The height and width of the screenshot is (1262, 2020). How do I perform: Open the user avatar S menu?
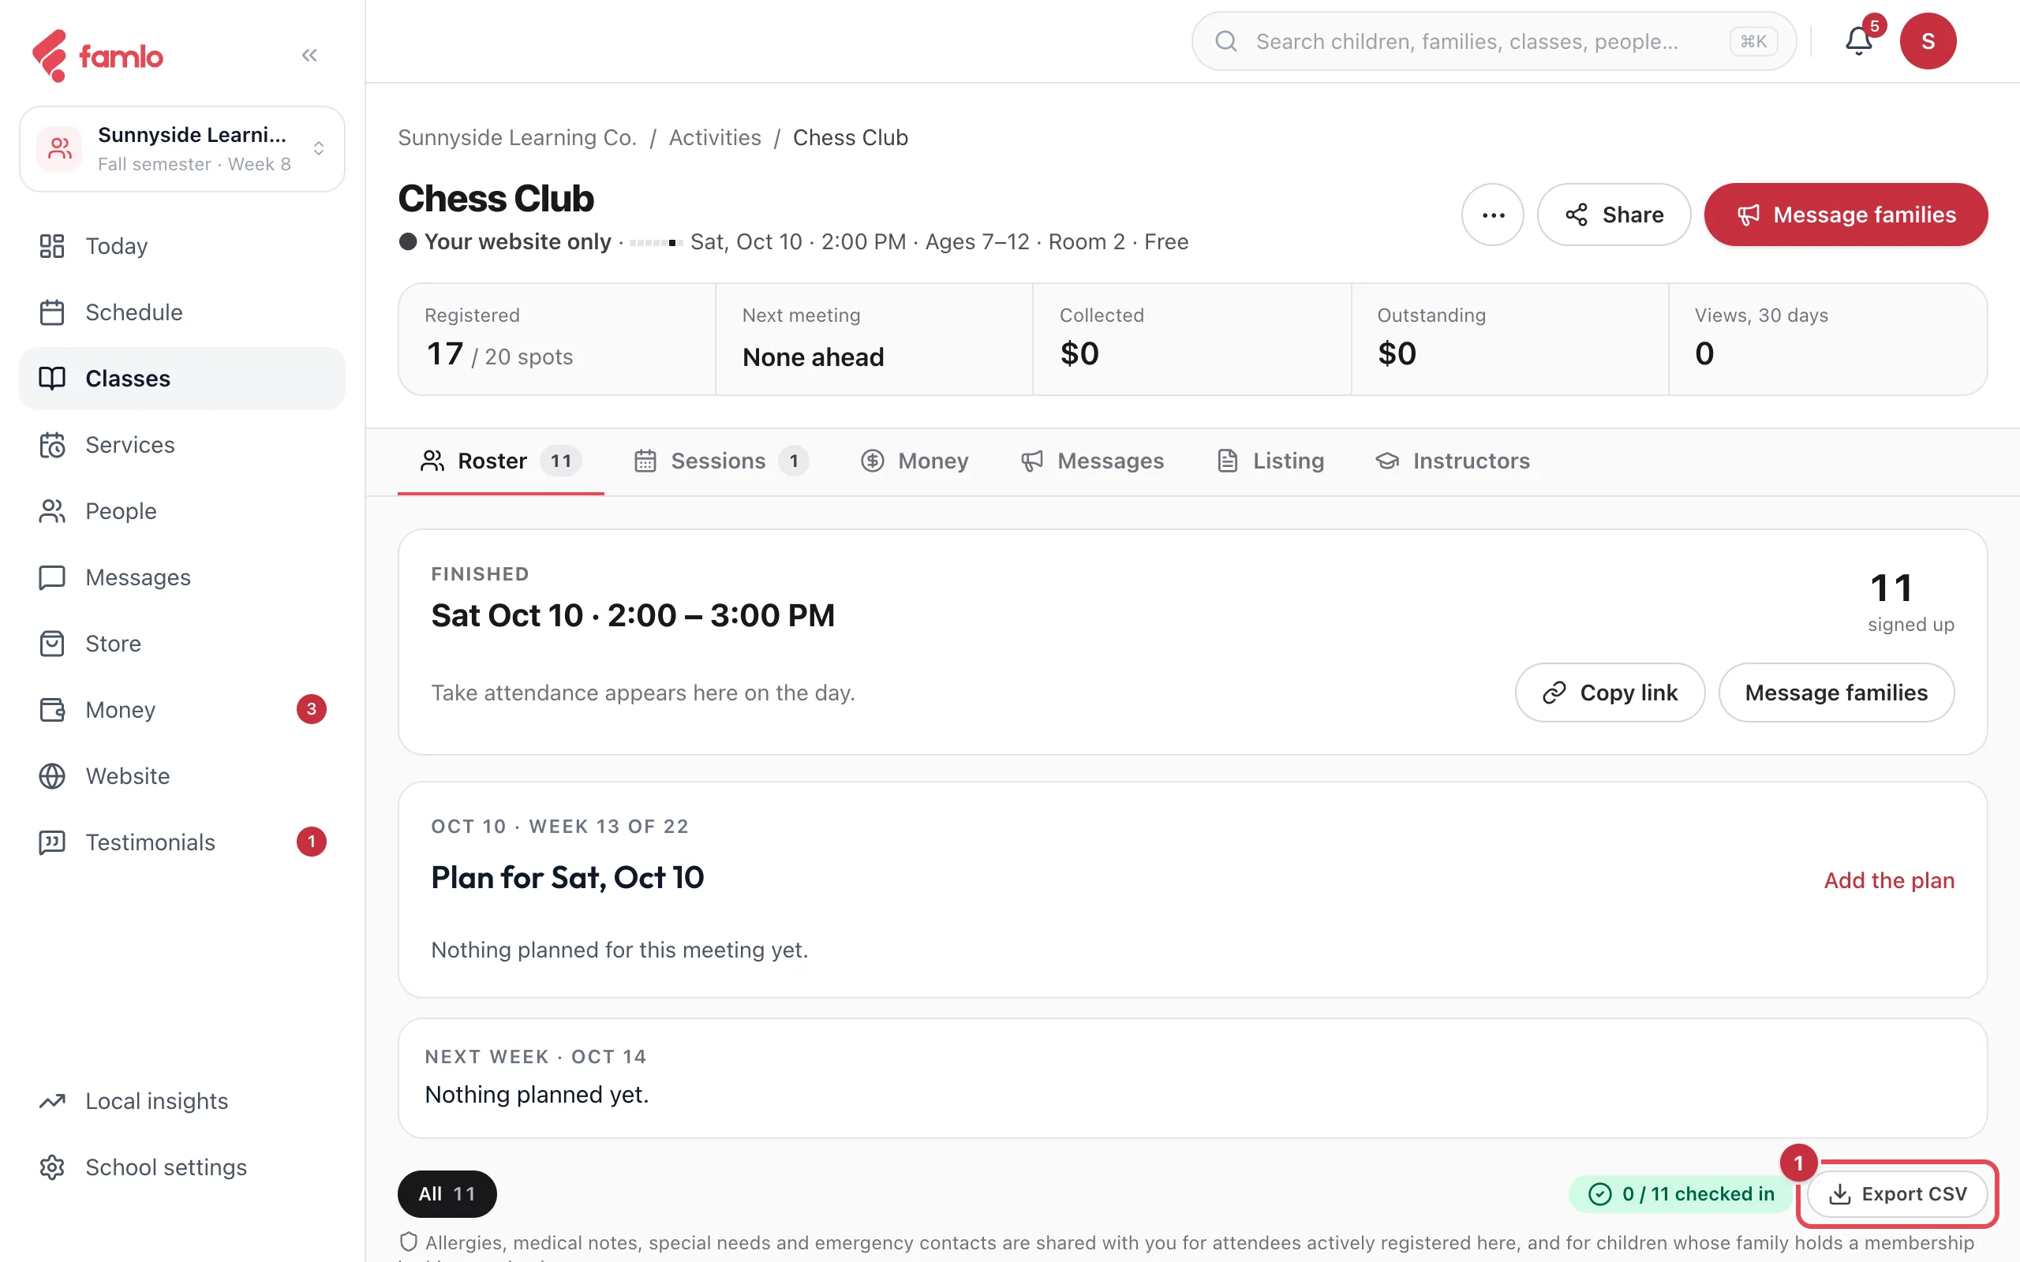click(x=1928, y=41)
